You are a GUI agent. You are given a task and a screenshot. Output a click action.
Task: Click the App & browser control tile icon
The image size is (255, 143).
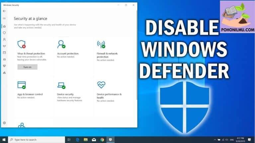[x=22, y=85]
